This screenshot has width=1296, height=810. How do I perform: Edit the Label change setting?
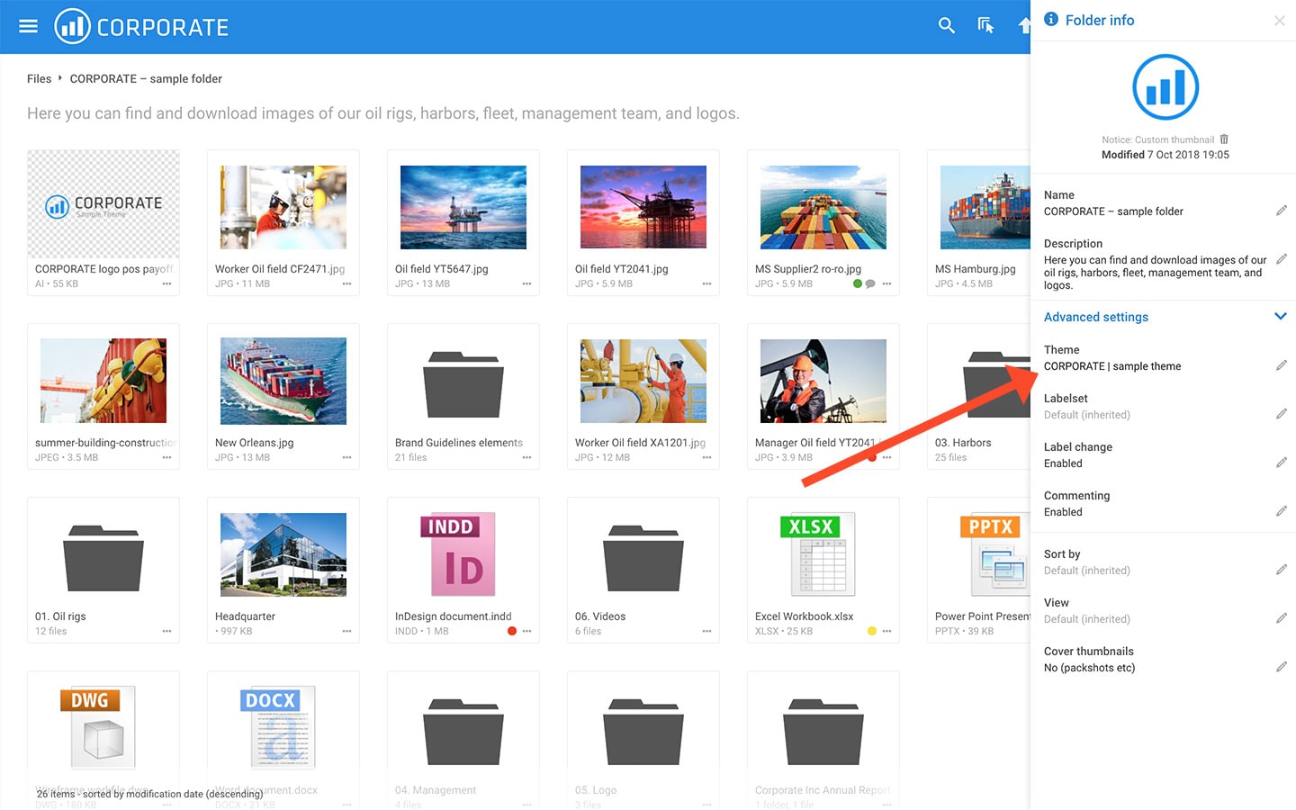pyautogui.click(x=1281, y=463)
